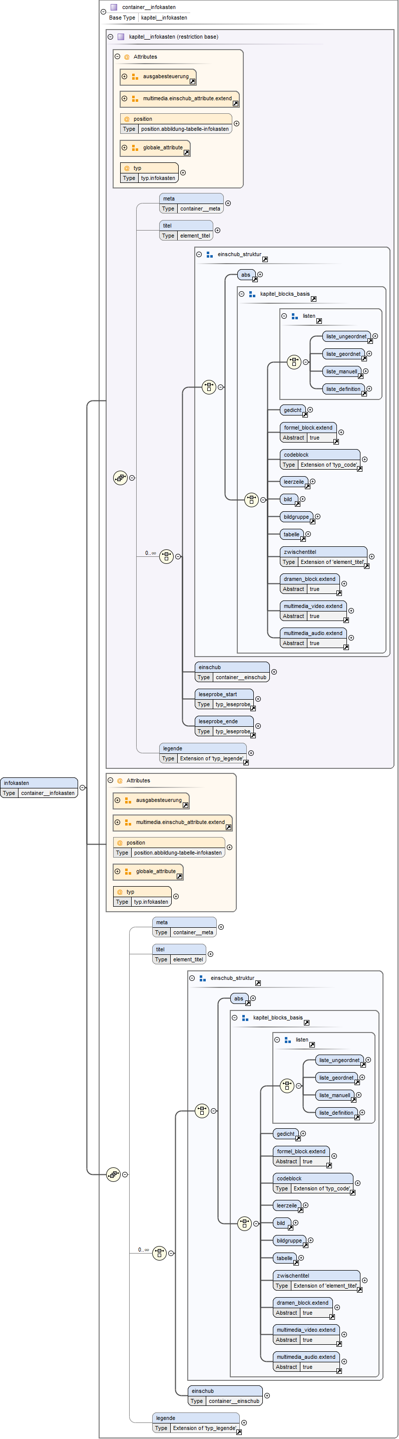Open bildgruppe reference arrow outside restriction base

(305, 1245)
